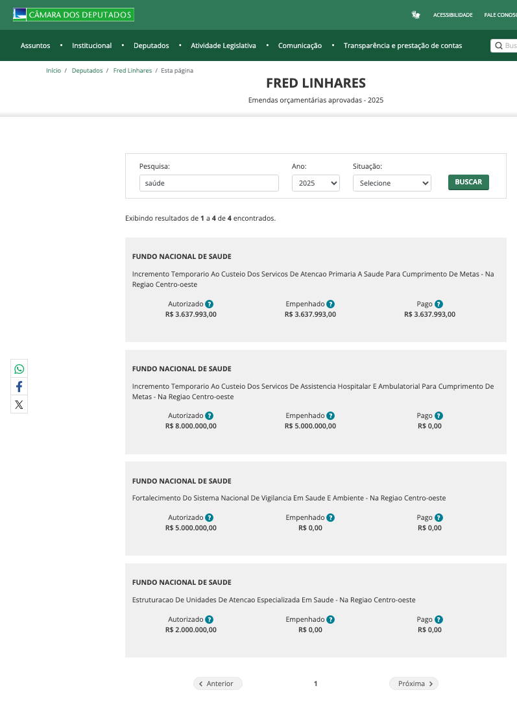Click help icon beside last Pago
The height and width of the screenshot is (701, 517).
click(x=439, y=619)
